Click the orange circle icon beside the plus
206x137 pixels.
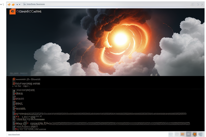point(13,5)
